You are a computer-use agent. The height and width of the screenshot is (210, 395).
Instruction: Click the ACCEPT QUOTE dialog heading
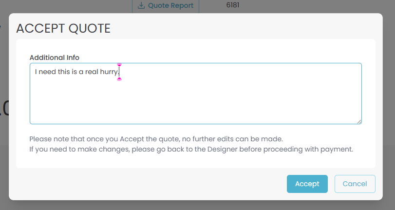(x=63, y=28)
